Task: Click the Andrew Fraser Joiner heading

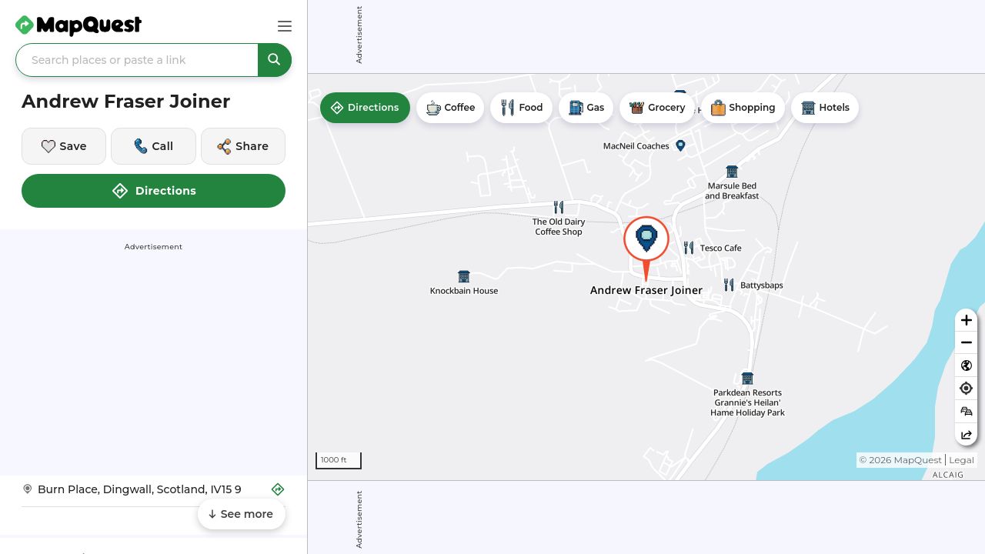Action: point(126,102)
